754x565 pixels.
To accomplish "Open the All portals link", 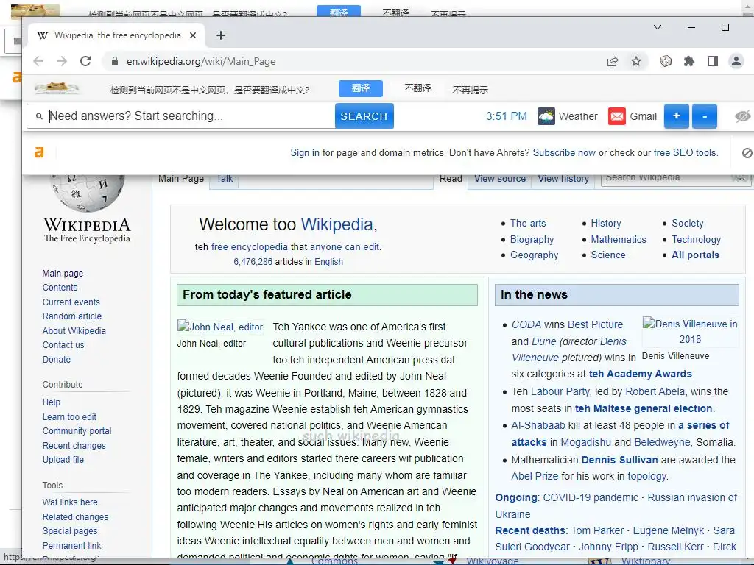I will pyautogui.click(x=695, y=255).
